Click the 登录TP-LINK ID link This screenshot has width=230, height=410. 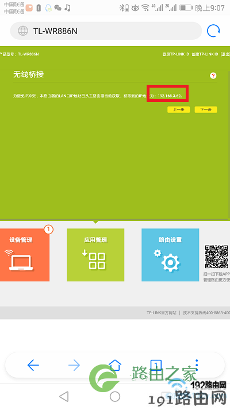coord(176,54)
